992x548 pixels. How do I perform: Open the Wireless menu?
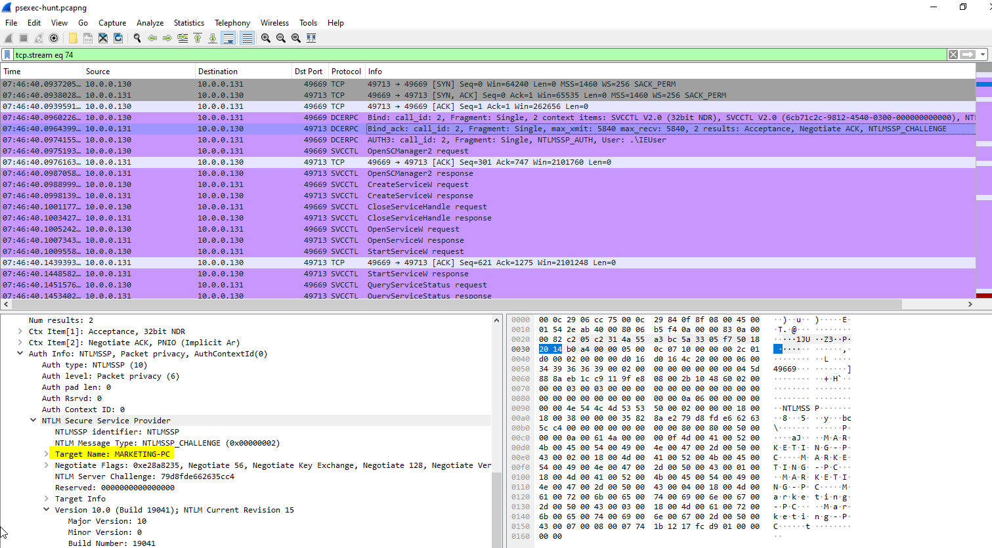click(x=274, y=23)
